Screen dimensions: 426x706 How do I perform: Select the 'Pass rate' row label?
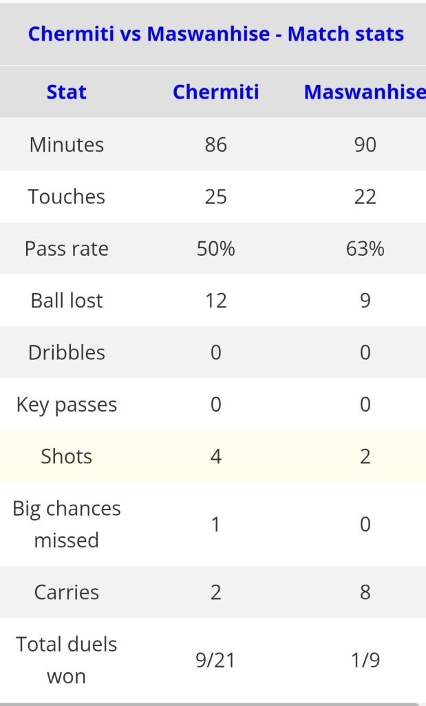[67, 248]
